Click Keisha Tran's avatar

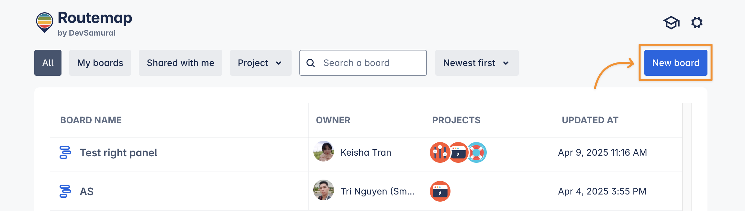point(323,151)
